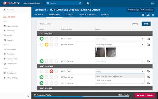This screenshot has width=158, height=99.
Task: Click the Tekmetric logo
Action: point(11,3)
